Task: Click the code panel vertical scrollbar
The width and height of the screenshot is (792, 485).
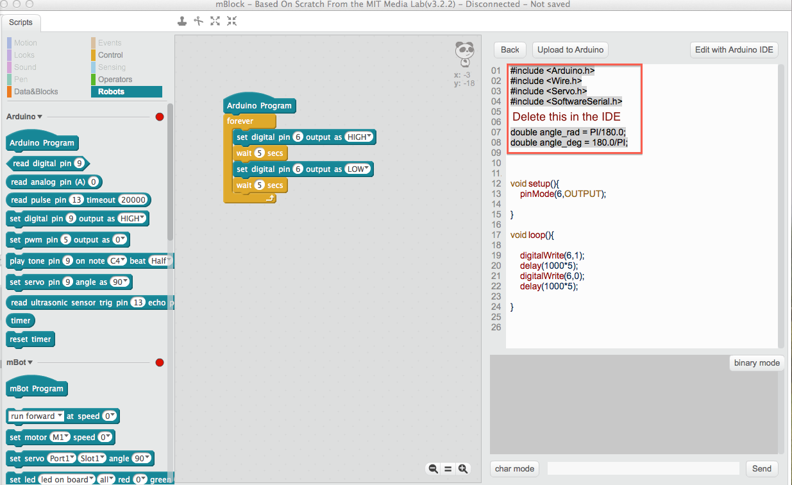Action: (x=781, y=205)
